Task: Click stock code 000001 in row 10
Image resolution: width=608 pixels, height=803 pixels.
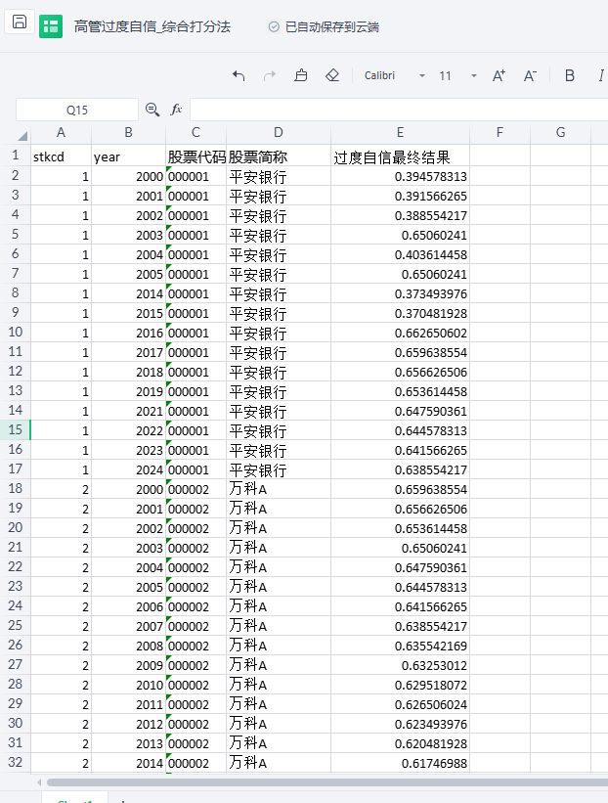Action: (x=196, y=333)
